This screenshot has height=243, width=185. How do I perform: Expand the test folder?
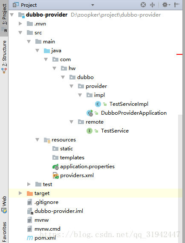click(x=29, y=184)
